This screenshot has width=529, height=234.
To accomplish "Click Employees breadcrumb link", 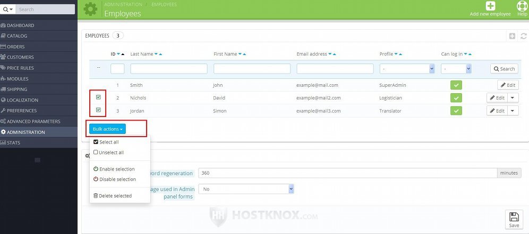I will click(164, 4).
